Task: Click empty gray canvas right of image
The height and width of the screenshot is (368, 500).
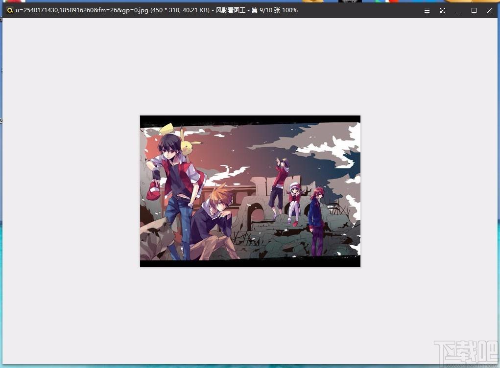Action: pos(429,191)
